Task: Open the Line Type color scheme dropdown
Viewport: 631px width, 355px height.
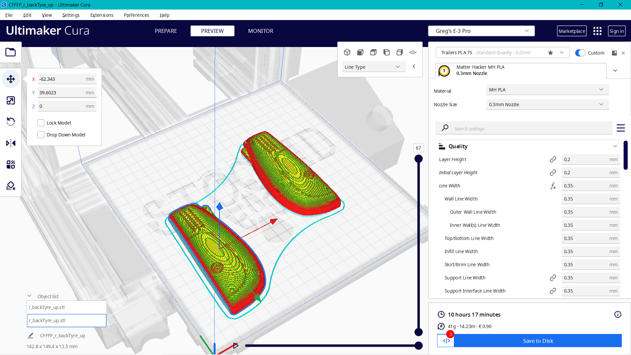Action: click(x=374, y=66)
